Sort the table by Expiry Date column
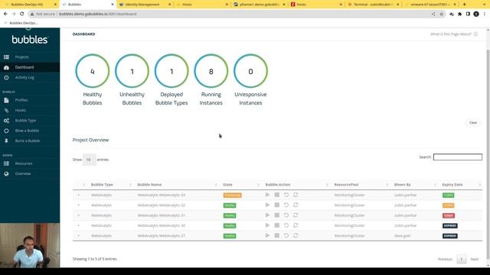Image resolution: width=490 pixels, height=275 pixels. tap(461, 185)
